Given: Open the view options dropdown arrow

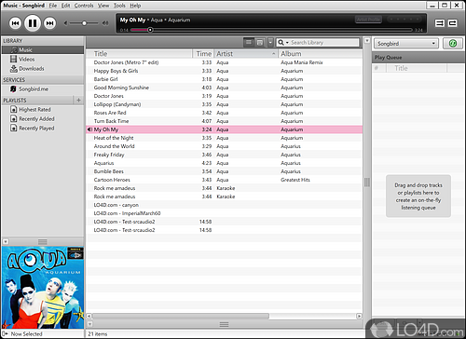Looking at the screenshot, I should pyautogui.click(x=270, y=42).
